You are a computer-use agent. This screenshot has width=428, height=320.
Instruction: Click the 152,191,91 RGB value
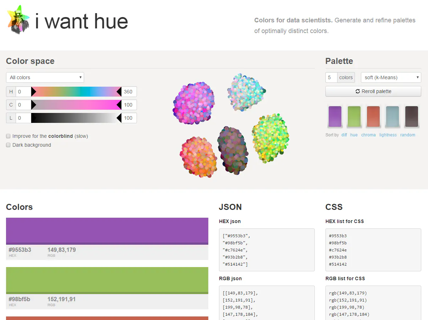pos(62,299)
